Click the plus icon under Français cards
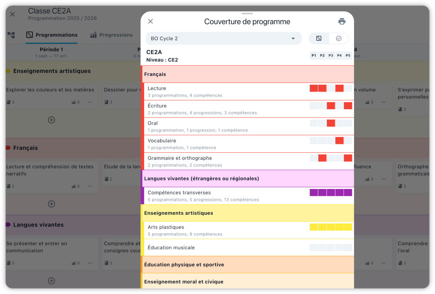 51,204
